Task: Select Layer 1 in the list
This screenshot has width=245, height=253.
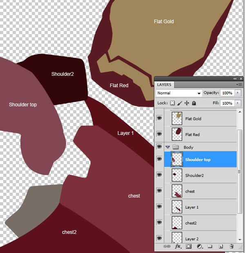Action: (x=200, y=207)
